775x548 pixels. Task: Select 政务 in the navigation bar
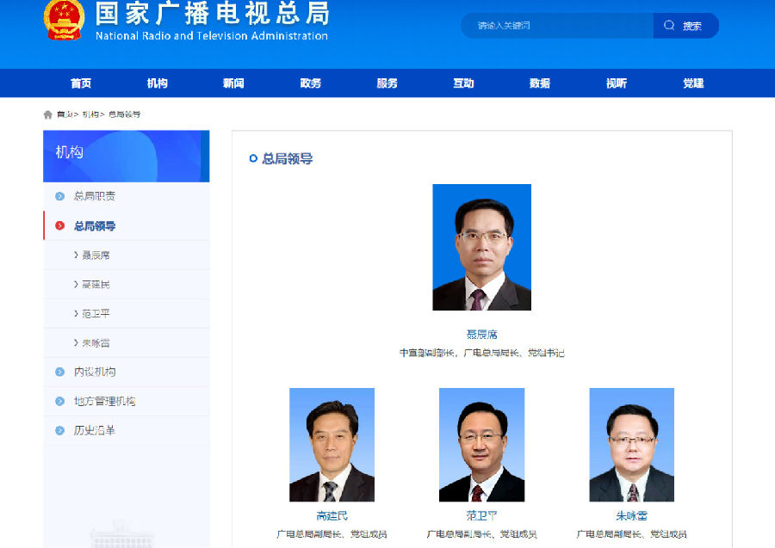(x=310, y=83)
